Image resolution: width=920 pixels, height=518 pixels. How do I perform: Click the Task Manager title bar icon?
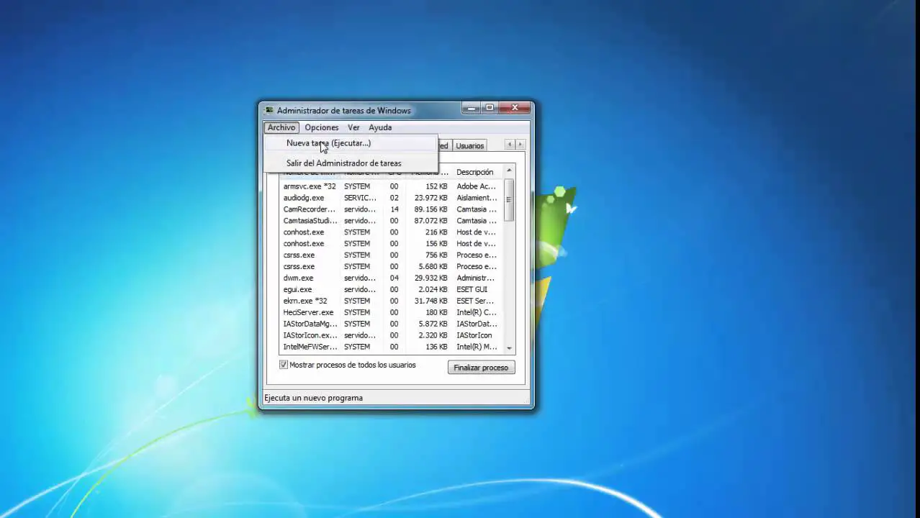tap(269, 110)
